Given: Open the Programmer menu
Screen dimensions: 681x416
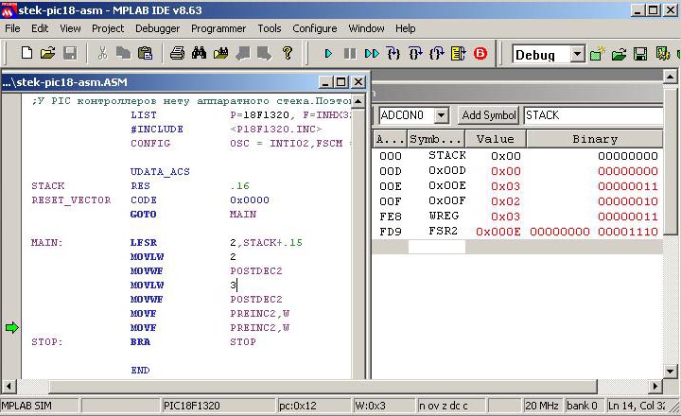Looking at the screenshot, I should point(218,28).
